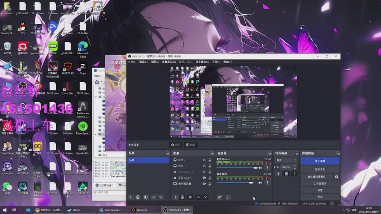Open the QQ penguin desktop icon
Viewport: 381px width, 214px height.
click(22, 28)
